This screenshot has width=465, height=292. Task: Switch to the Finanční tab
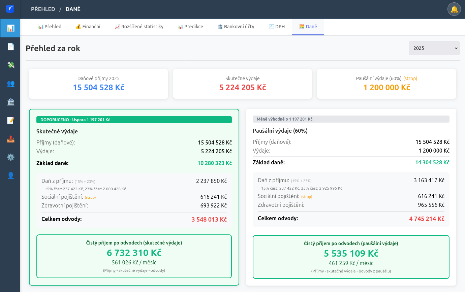[x=88, y=27]
